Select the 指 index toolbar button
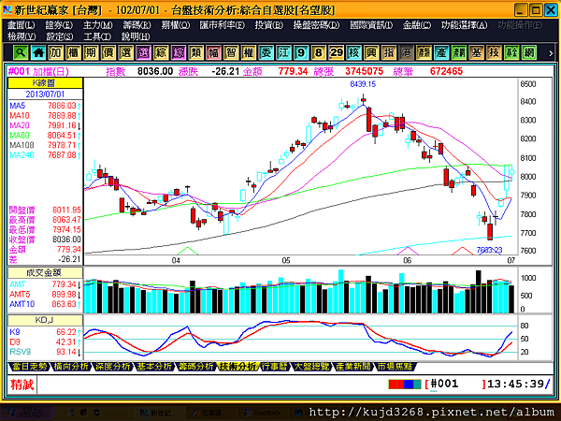The width and height of the screenshot is (561, 421). pyautogui.click(x=389, y=52)
